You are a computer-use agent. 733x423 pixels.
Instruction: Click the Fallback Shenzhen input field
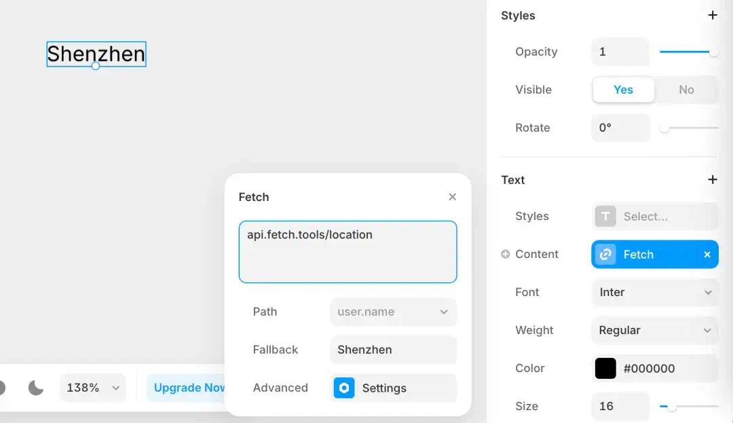click(393, 350)
